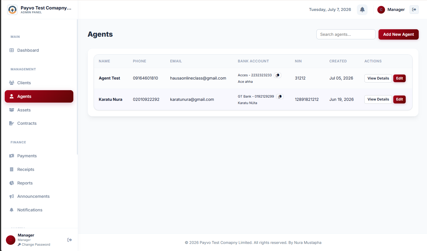Viewport: 427px width, 251px height.
Task: Go to Reports section
Action: point(39,183)
